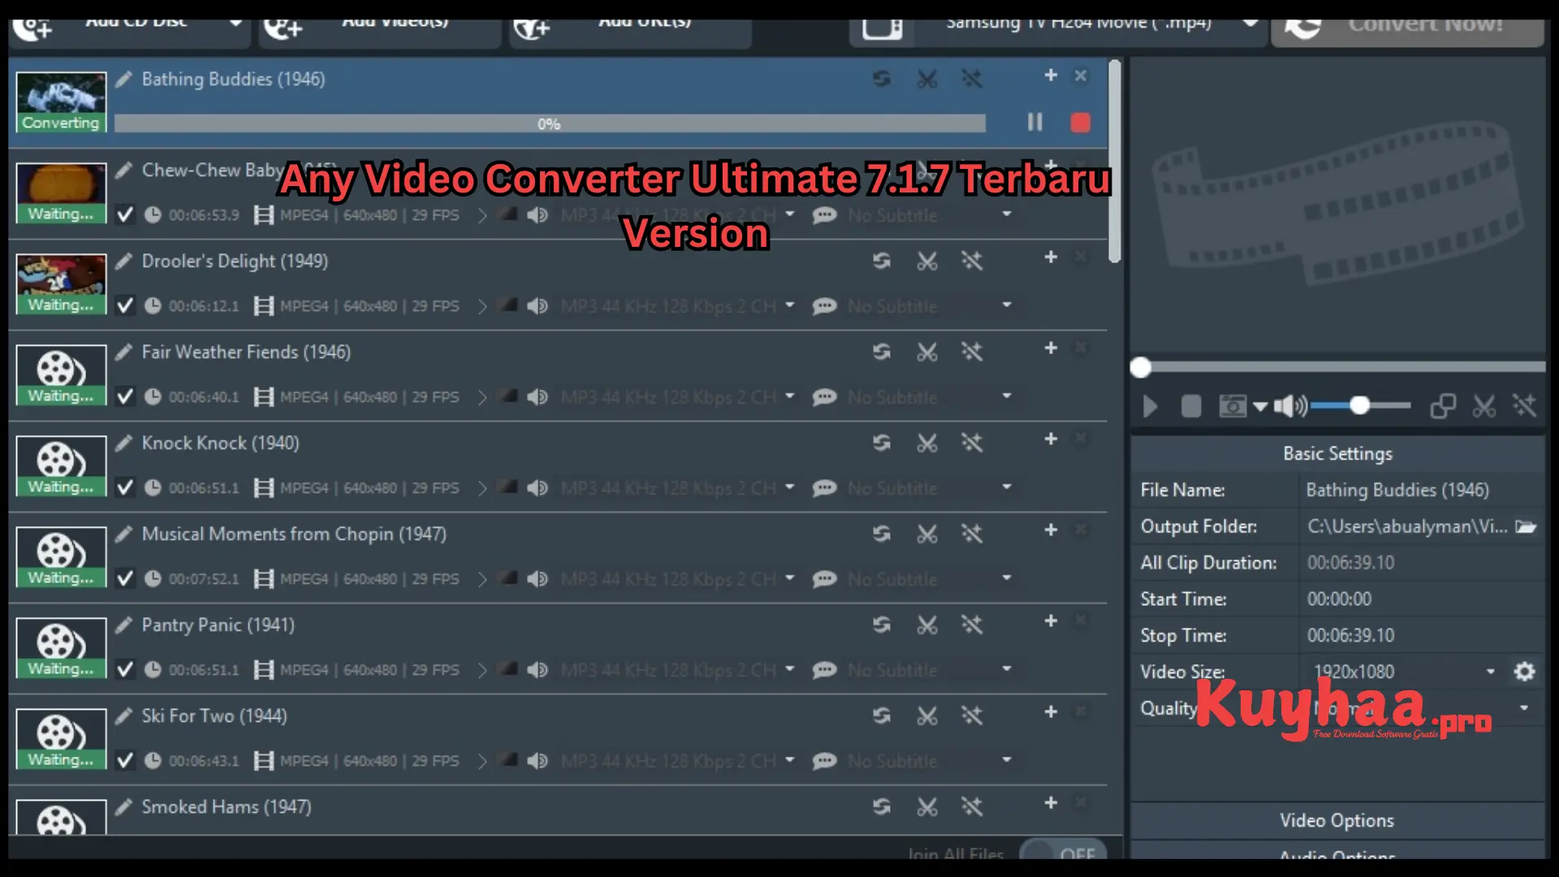
Task: Uncheck the Knock Knock checkbox
Action: (125, 488)
